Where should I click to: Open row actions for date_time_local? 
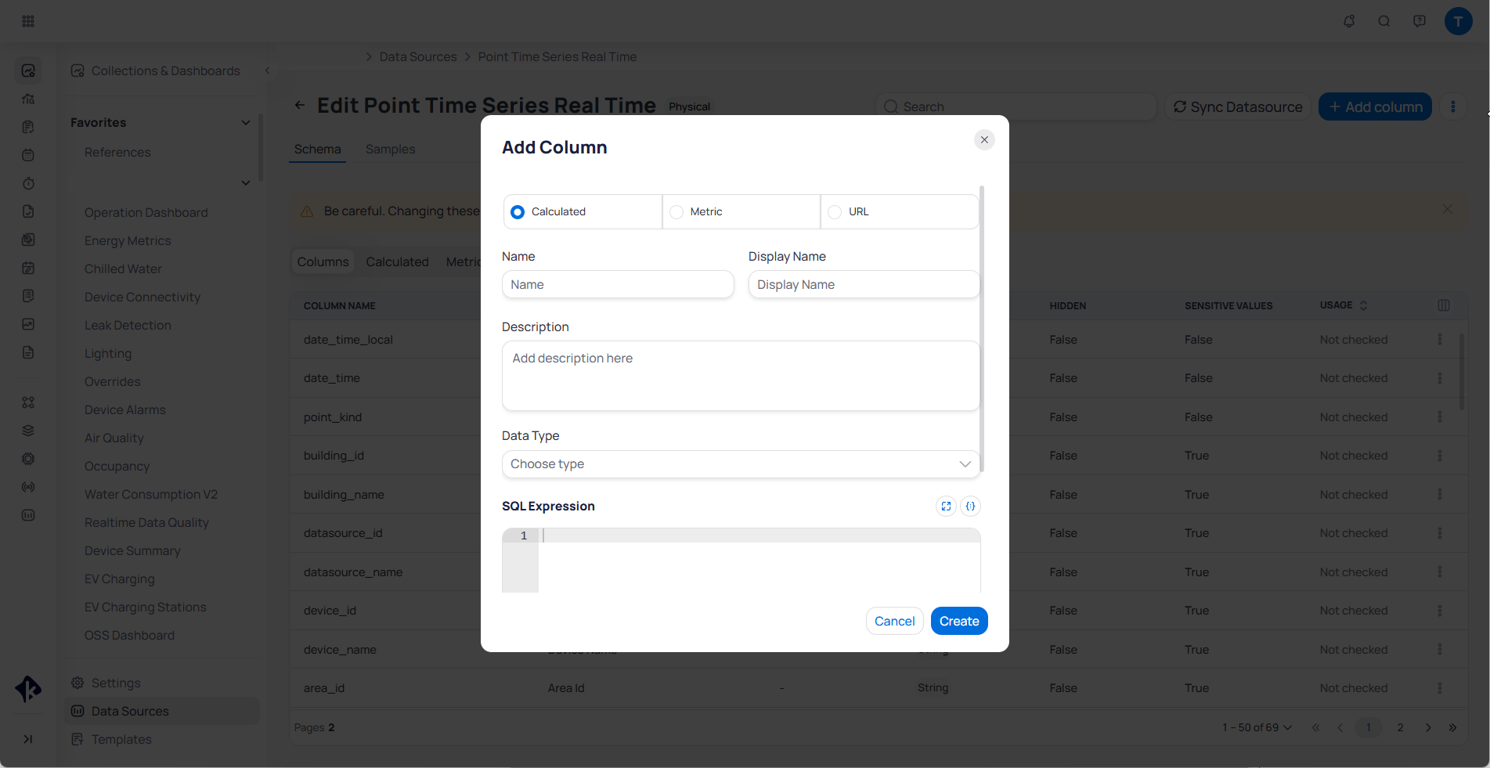[1439, 339]
